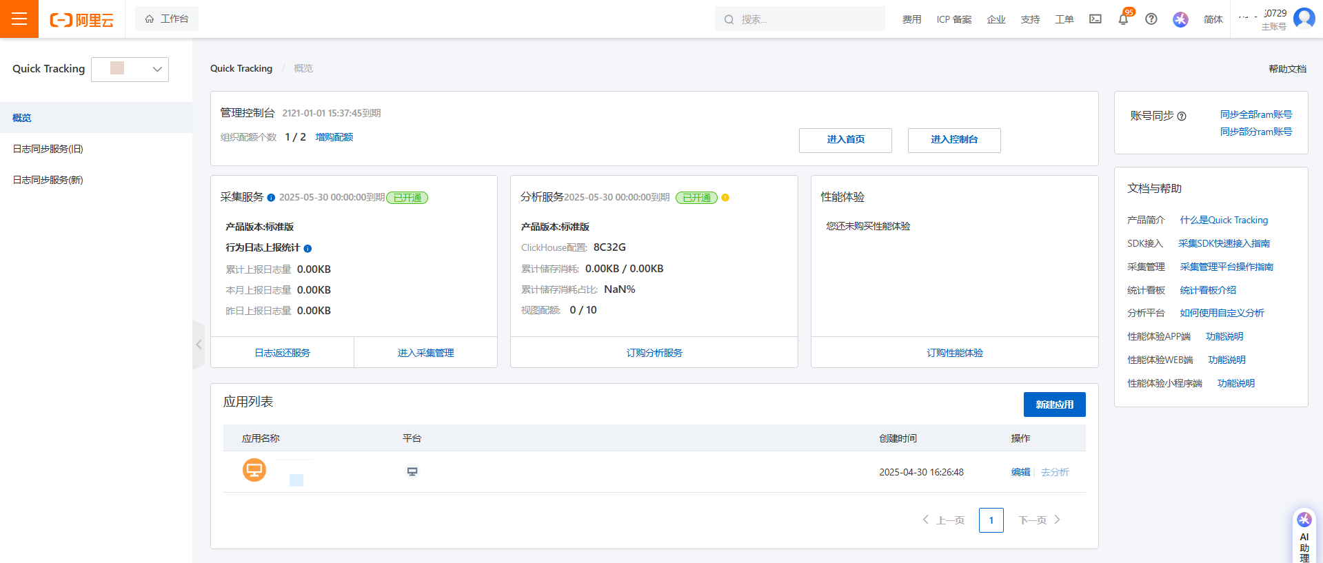Image resolution: width=1323 pixels, height=563 pixels.
Task: Open the 帮助文档 link
Action: [x=1287, y=69]
